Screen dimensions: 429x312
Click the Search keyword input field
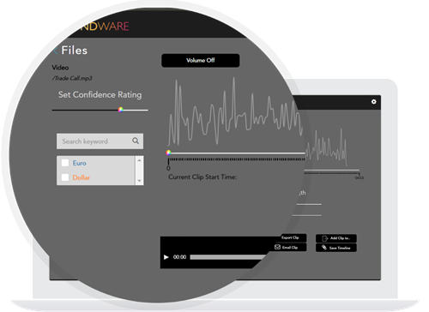(x=100, y=141)
